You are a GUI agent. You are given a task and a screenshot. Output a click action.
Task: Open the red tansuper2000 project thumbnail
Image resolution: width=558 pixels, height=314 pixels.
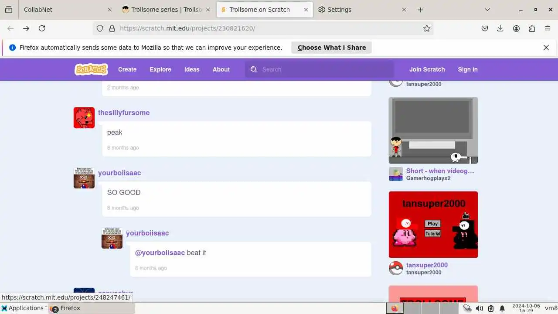433,225
